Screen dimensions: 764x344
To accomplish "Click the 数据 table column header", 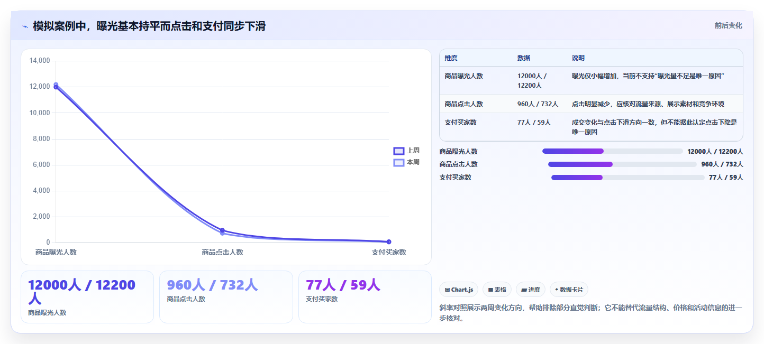I will click(x=524, y=58).
